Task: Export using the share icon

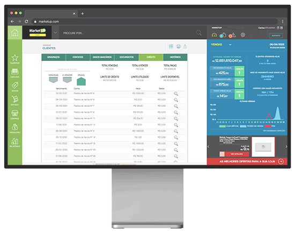Action: click(185, 46)
